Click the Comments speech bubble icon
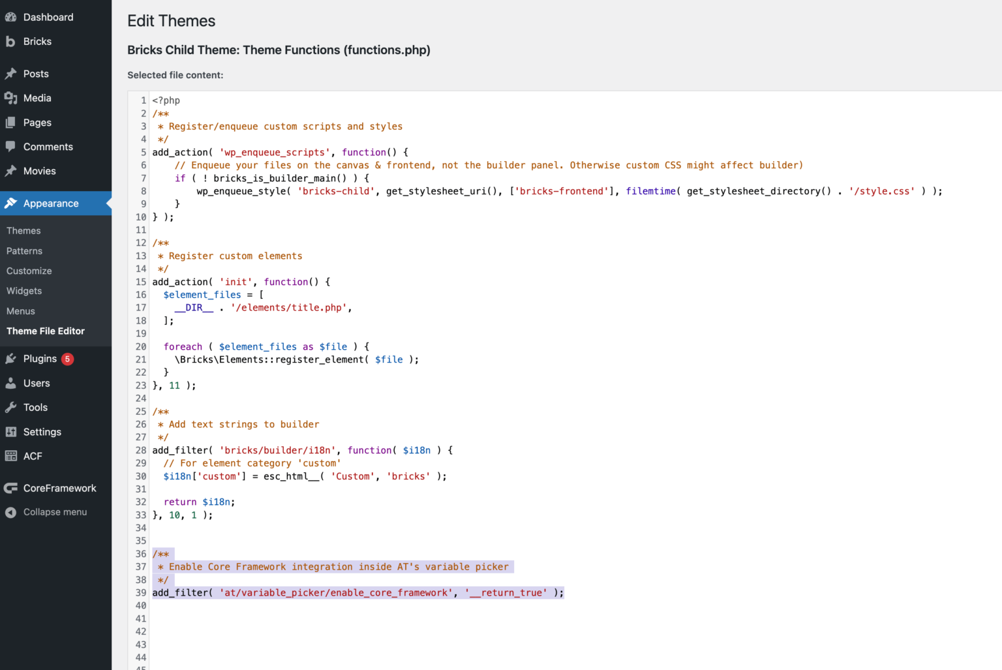1002x670 pixels. tap(11, 147)
